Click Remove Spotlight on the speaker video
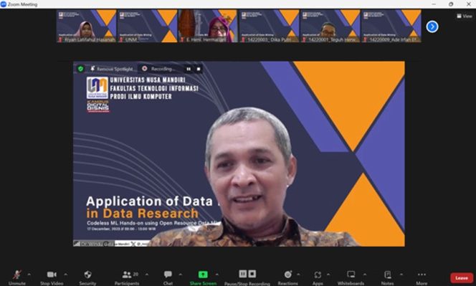Image resolution: width=476 pixels, height=286 pixels. [x=112, y=69]
